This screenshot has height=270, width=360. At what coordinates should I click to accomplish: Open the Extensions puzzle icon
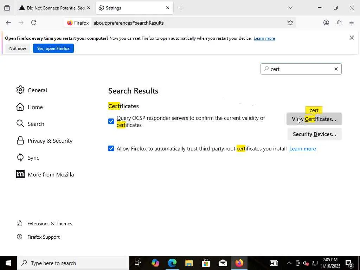click(339, 23)
